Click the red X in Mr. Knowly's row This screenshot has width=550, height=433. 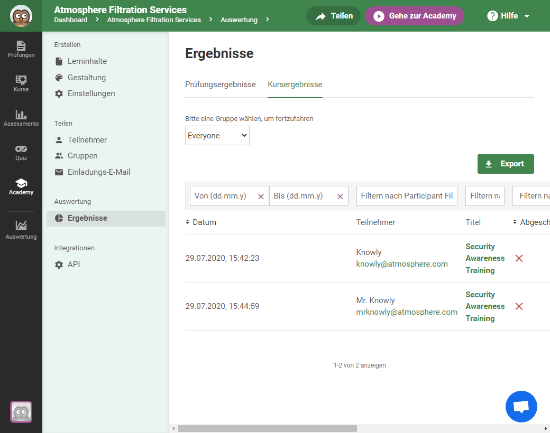pyautogui.click(x=519, y=306)
